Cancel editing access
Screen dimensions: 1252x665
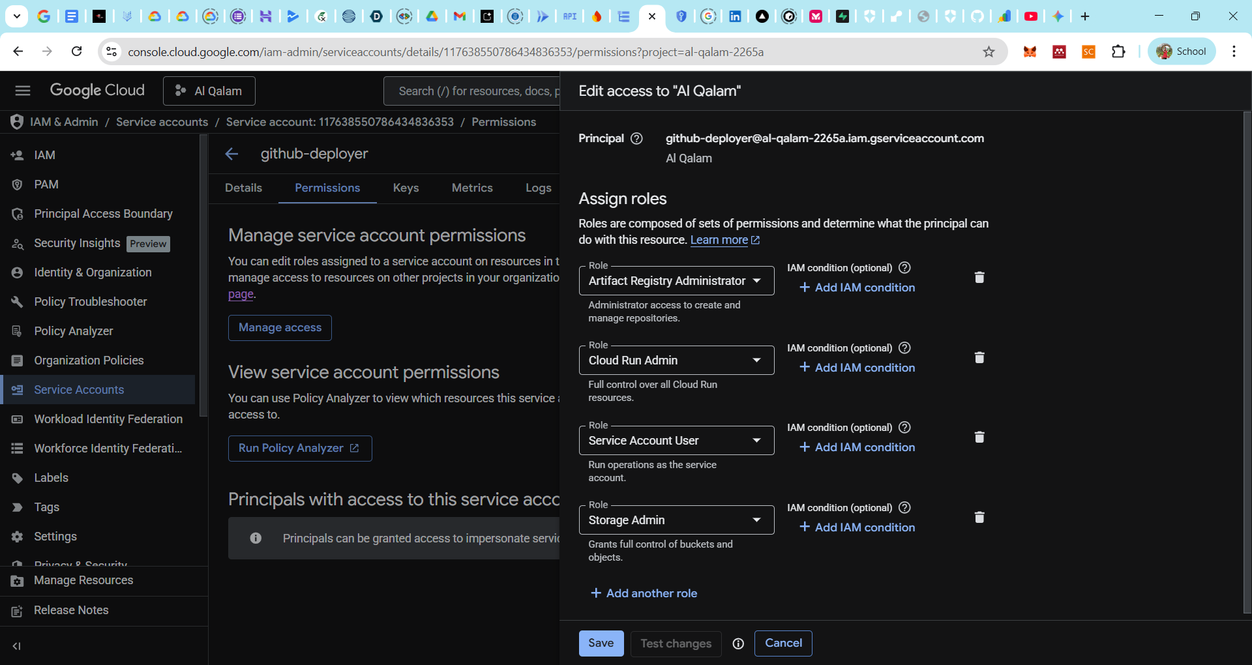click(783, 643)
